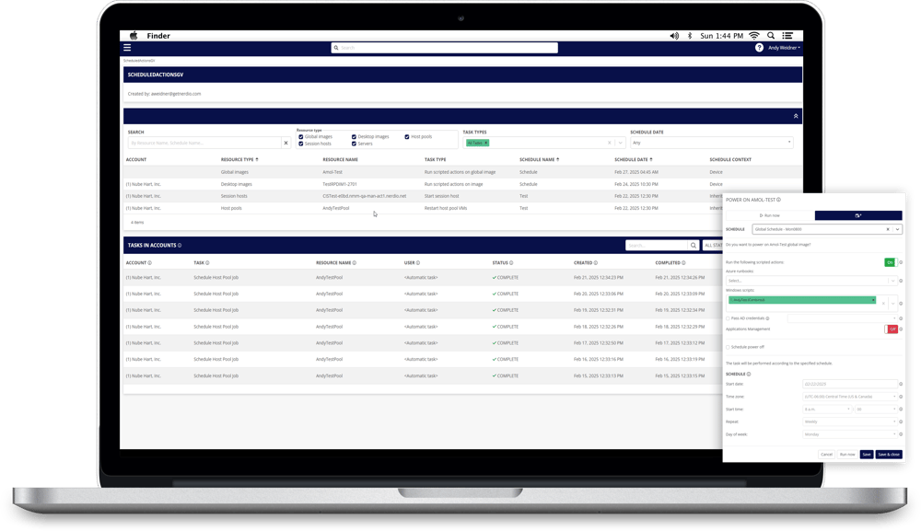Click the Bluetooth icon in the menu bar
Screen dimensions: 921x531
click(690, 35)
